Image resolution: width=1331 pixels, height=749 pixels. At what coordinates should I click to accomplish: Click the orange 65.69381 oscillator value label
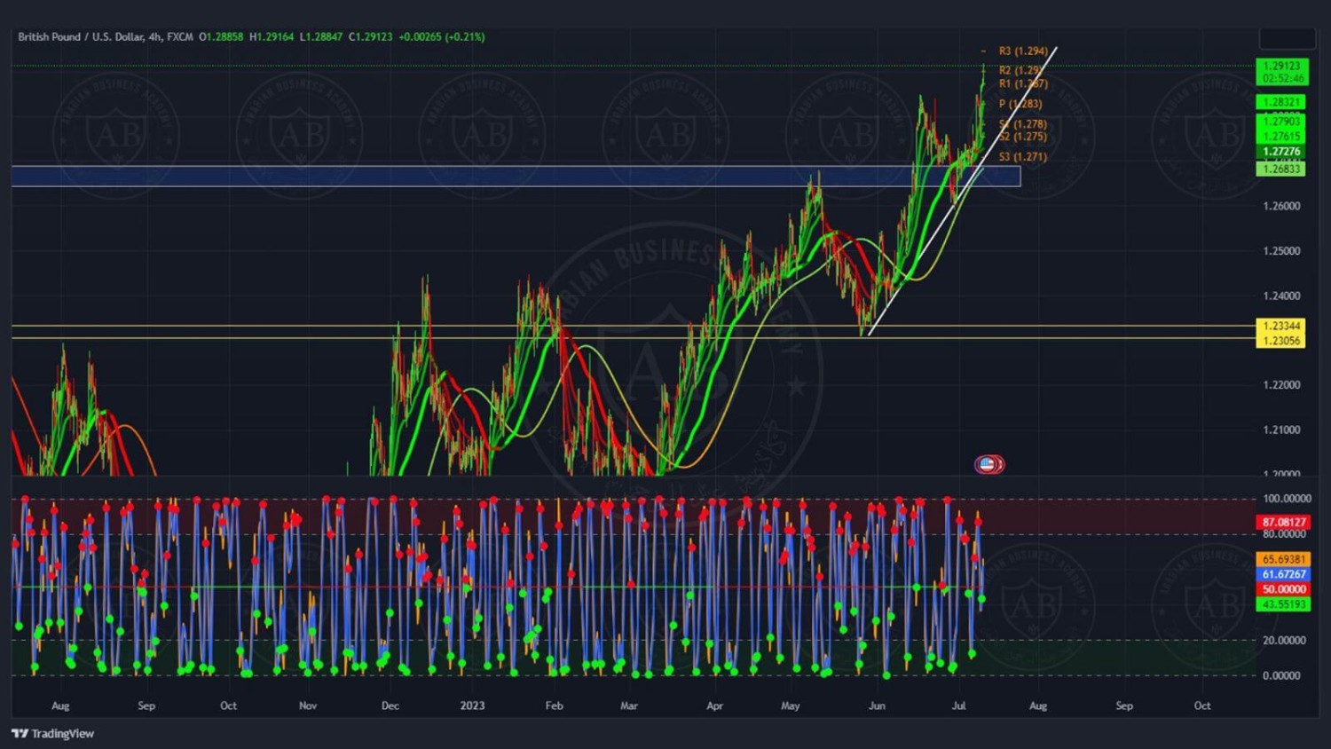(x=1283, y=559)
